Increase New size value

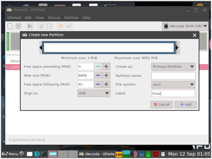click(106, 75)
